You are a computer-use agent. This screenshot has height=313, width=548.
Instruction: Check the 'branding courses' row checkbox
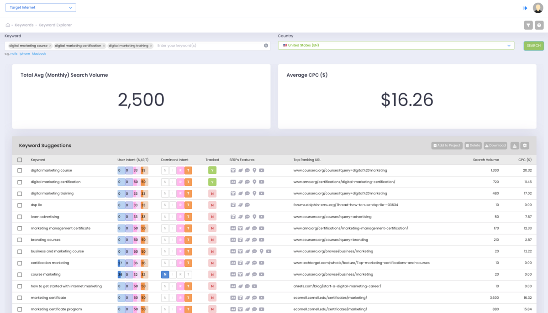click(x=20, y=240)
